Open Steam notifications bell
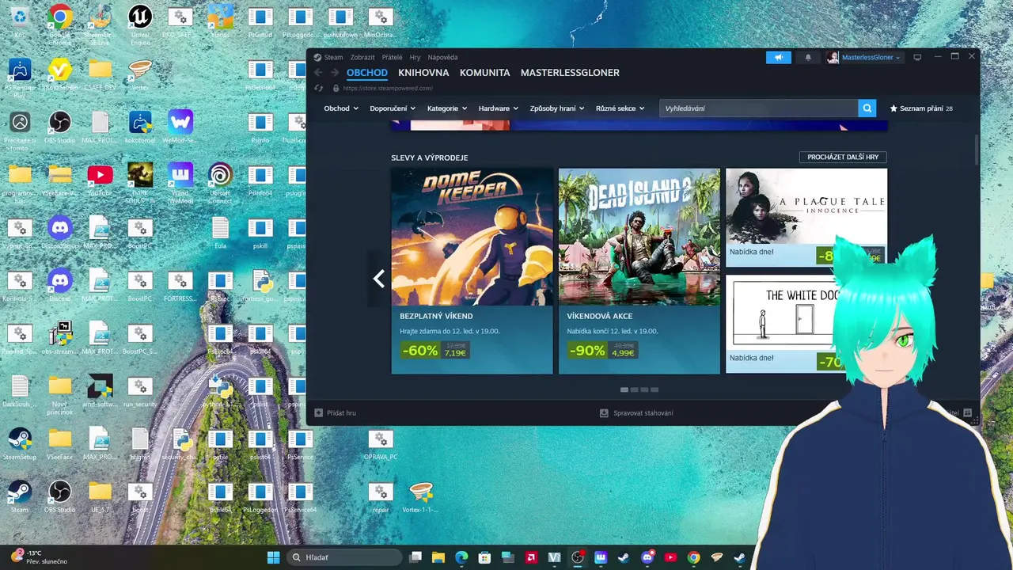Screen dimensions: 1013x570 pyautogui.click(x=808, y=57)
